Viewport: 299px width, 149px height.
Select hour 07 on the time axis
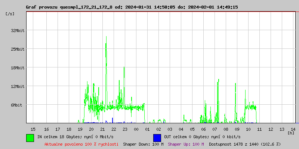click(215, 129)
